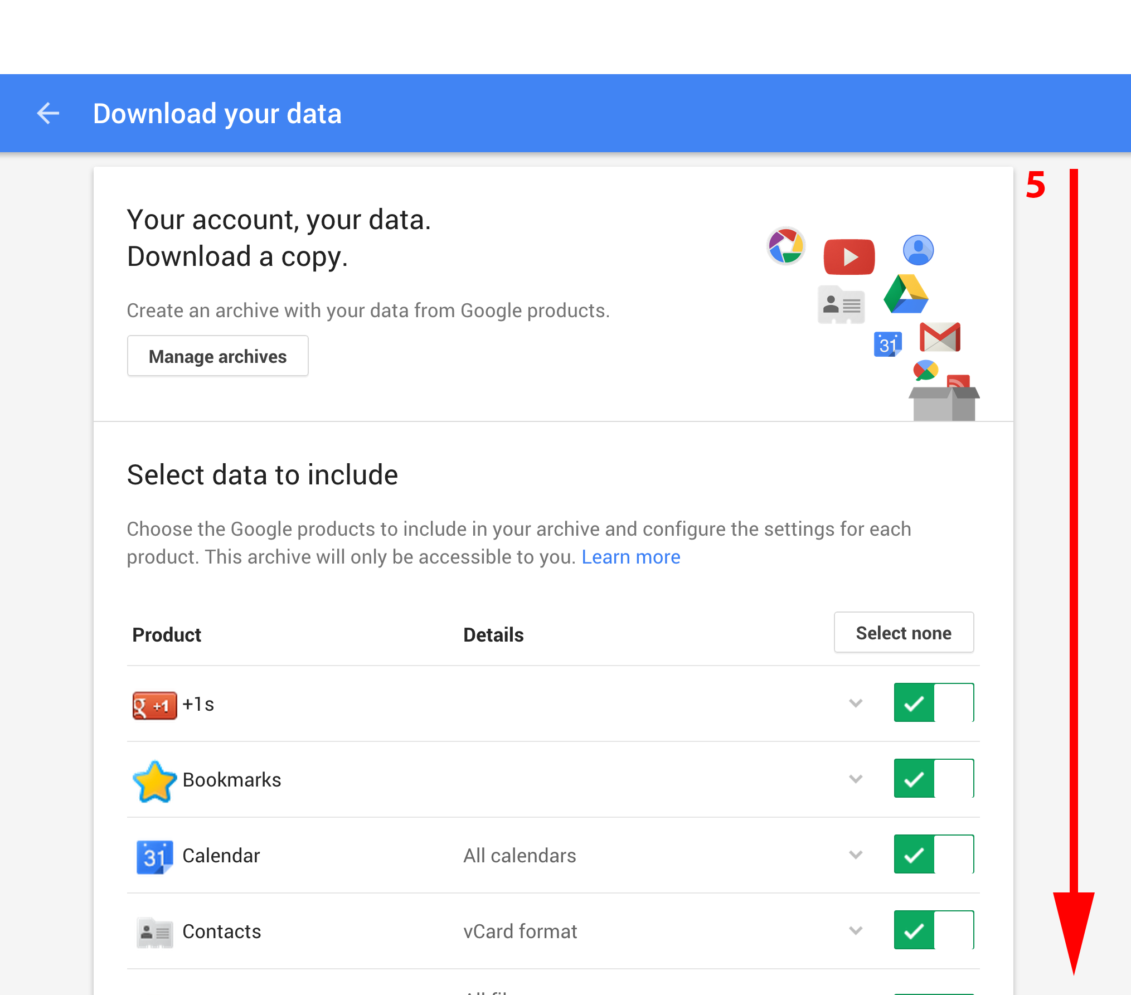Click the Hangouts speech bubble icon
Viewport: 1131px width, 995px height.
point(925,370)
